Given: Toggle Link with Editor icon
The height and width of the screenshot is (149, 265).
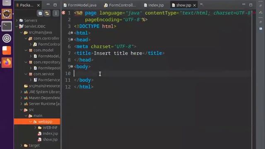Looking at the screenshot, I should [47, 13].
